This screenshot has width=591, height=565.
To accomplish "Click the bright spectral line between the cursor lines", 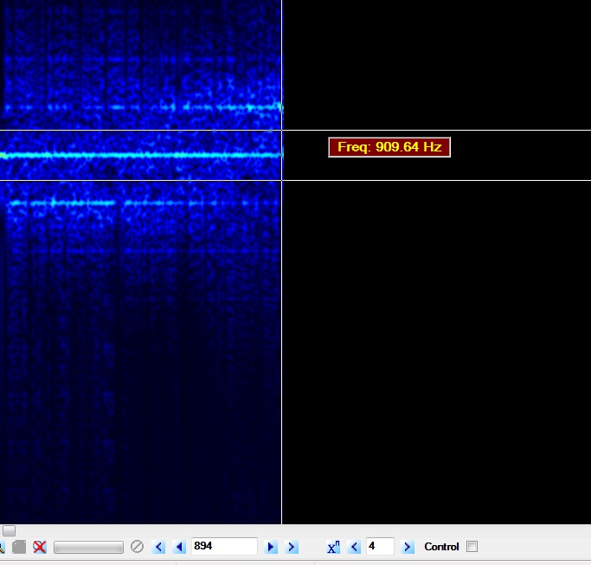I will [141, 155].
